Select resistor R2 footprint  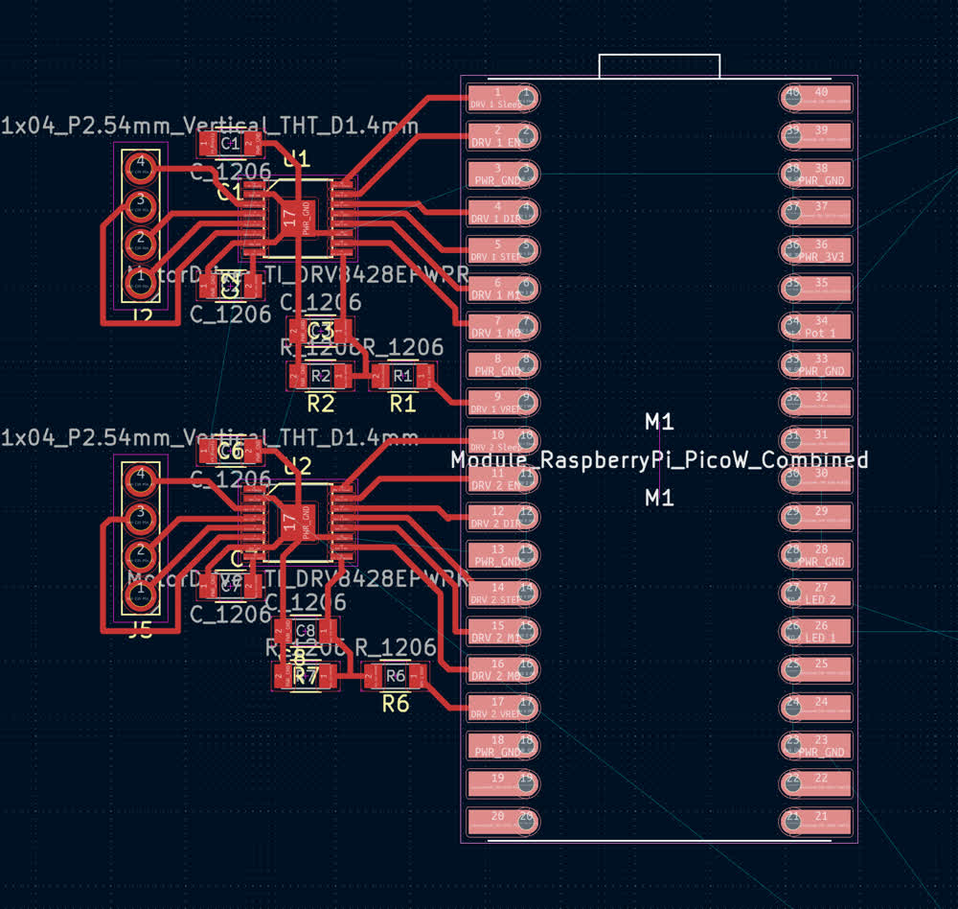coord(321,375)
